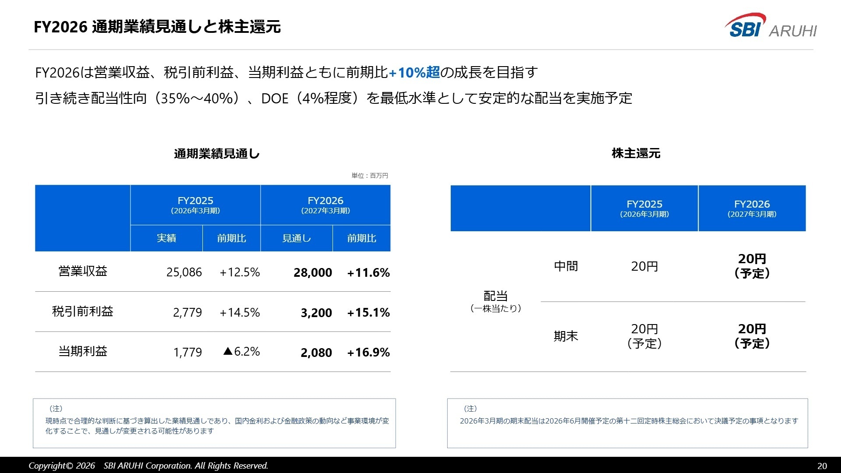The width and height of the screenshot is (841, 473).
Task: Click the '単位：百万円' unit label
Action: pyautogui.click(x=370, y=176)
